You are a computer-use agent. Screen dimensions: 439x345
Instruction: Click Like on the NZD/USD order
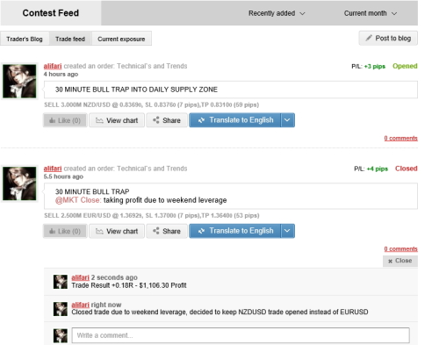65,120
